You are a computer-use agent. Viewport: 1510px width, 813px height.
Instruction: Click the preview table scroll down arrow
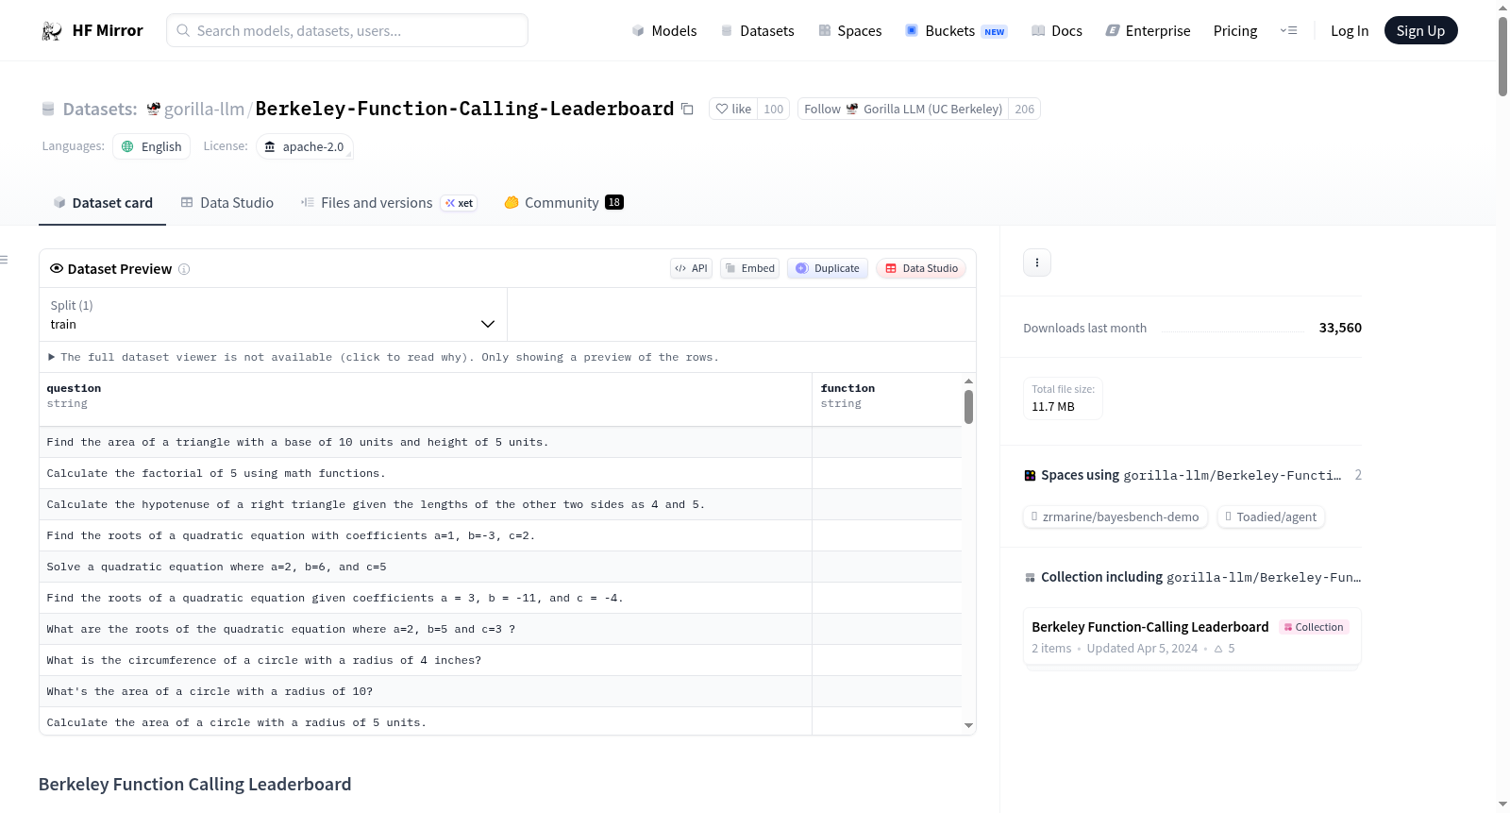pos(968,726)
